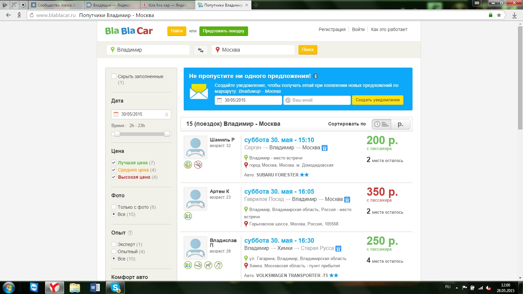Viewport: 523px width, 294px height.
Task: Open the суббота 30. мая - 16:30 trip
Action: 279,240
